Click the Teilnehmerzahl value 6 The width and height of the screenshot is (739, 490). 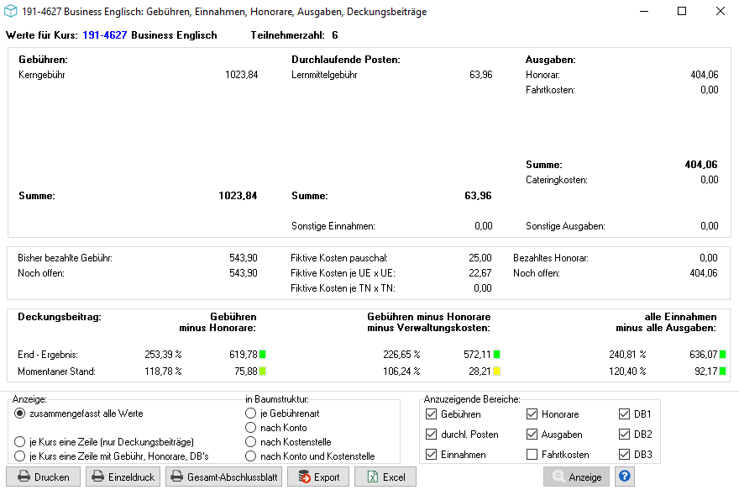(334, 35)
